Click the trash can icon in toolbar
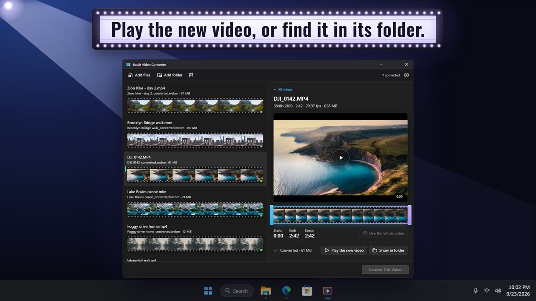 coord(191,75)
